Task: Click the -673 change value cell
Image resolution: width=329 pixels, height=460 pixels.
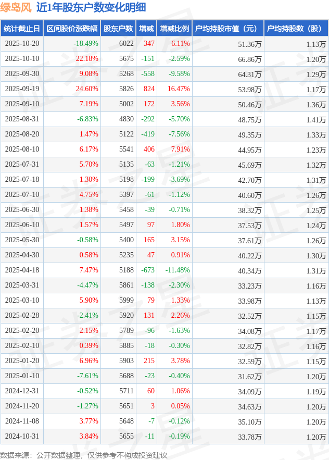Action: [x=148, y=270]
